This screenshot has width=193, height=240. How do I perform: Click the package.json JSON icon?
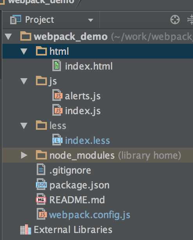41,184
